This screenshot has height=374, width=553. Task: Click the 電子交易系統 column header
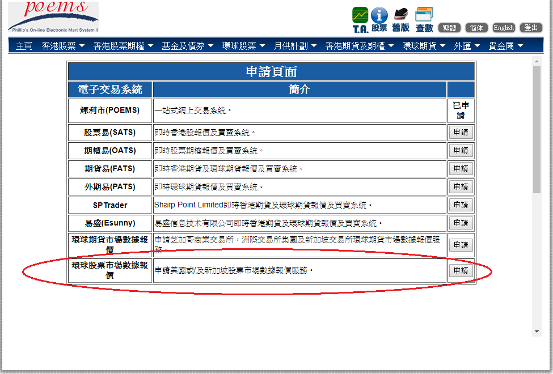(109, 90)
